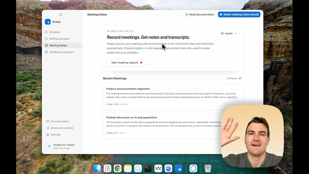The image size is (309, 174).
Task: Open Product announcements alignment meeting
Action: tap(173, 97)
